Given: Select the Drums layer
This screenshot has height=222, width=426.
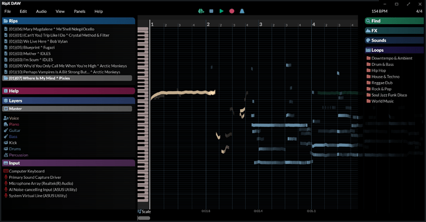Looking at the screenshot, I should (12, 149).
